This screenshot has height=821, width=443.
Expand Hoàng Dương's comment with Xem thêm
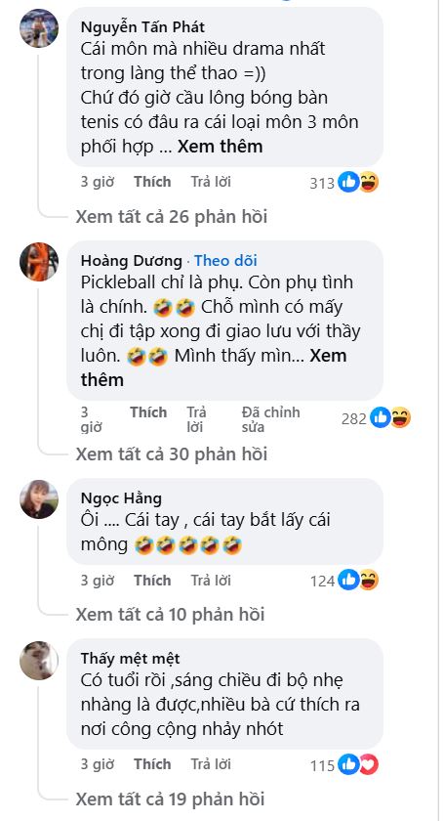[214, 367]
